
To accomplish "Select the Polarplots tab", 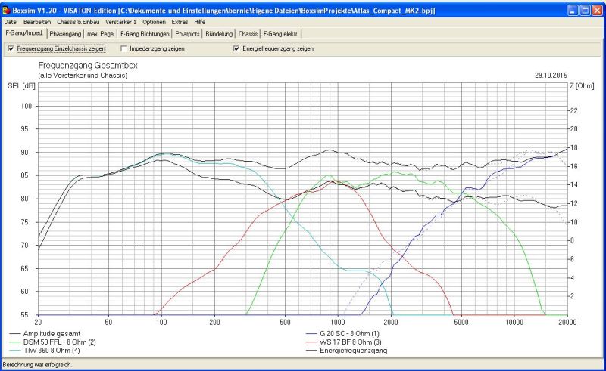I will pyautogui.click(x=187, y=34).
